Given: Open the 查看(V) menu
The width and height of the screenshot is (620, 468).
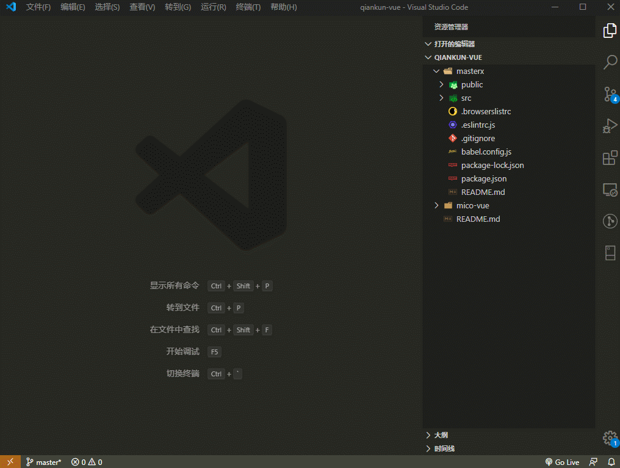Looking at the screenshot, I should [142, 7].
